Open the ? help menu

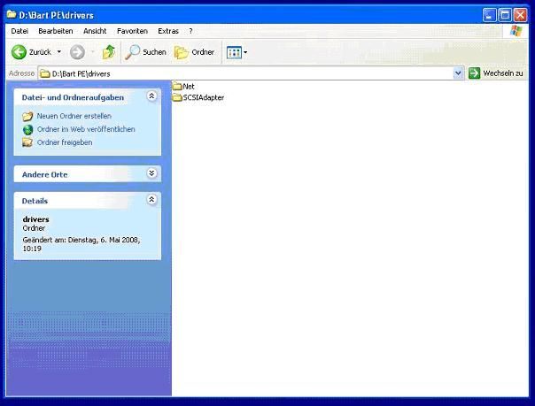point(190,31)
